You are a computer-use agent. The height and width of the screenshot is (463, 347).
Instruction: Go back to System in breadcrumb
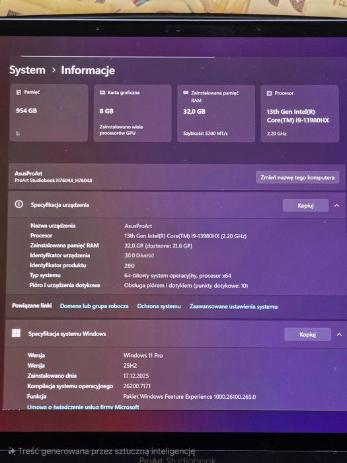(27, 70)
